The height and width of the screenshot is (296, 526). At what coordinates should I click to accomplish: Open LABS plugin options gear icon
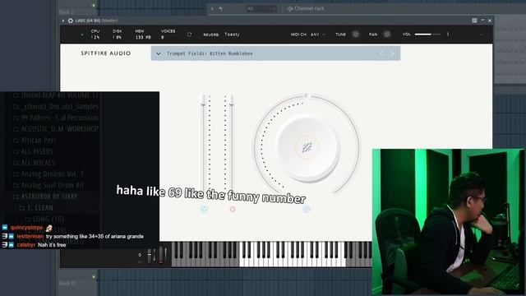click(x=71, y=21)
